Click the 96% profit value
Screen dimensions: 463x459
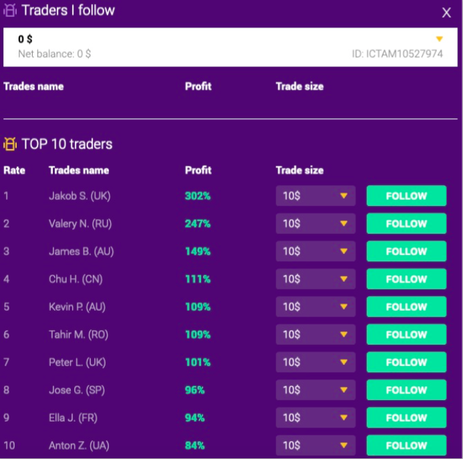pyautogui.click(x=194, y=390)
